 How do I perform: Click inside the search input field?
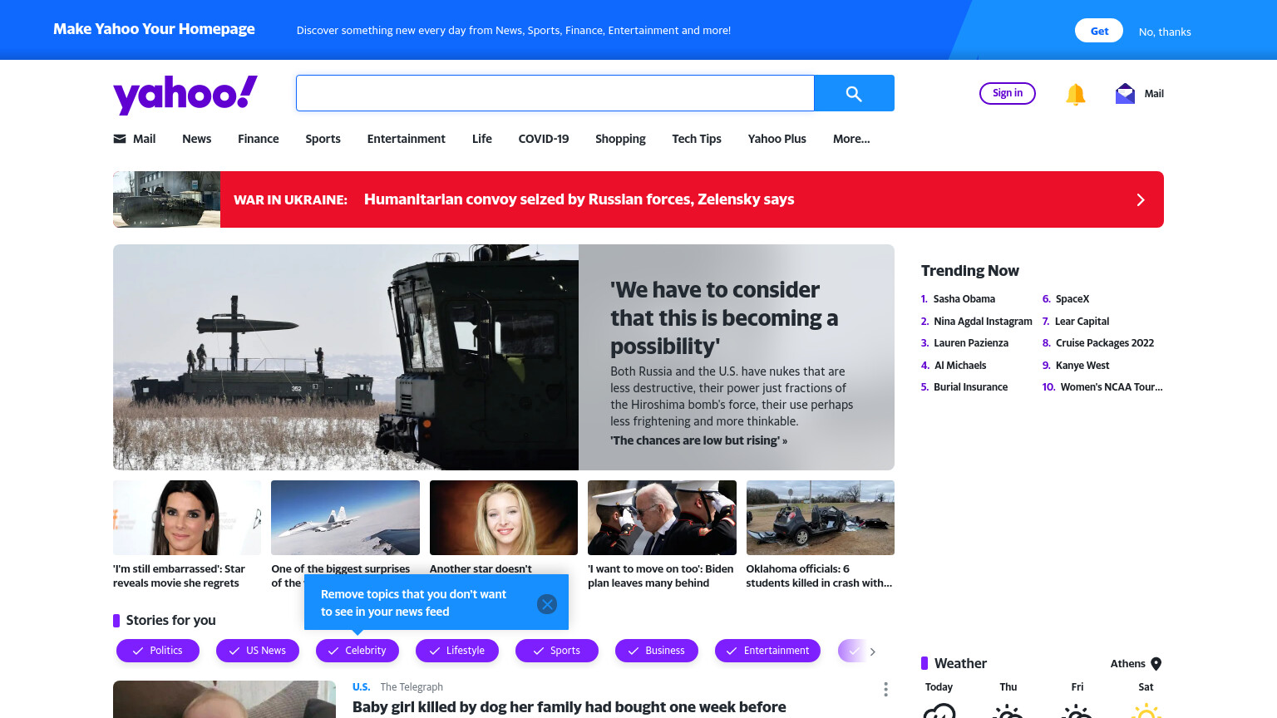click(555, 93)
